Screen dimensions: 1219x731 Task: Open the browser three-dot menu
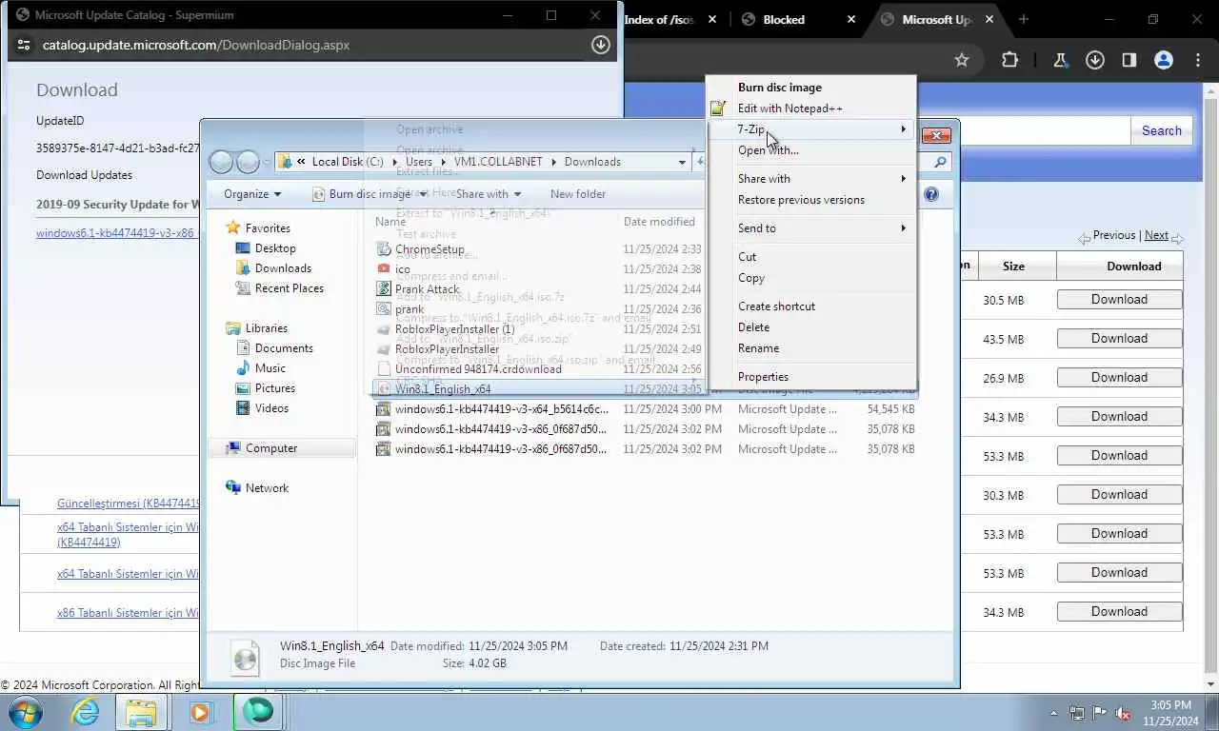pyautogui.click(x=1198, y=60)
